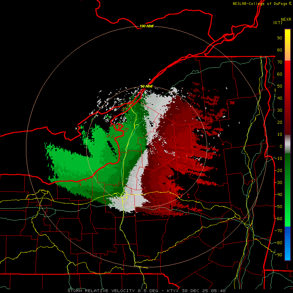This screenshot has height=293, width=293.
Task: Click the 50 NMI range ring label
Action: (x=146, y=86)
